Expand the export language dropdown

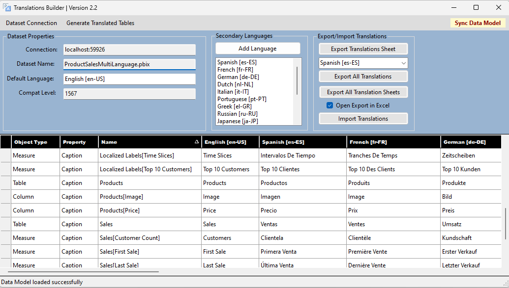[403, 63]
